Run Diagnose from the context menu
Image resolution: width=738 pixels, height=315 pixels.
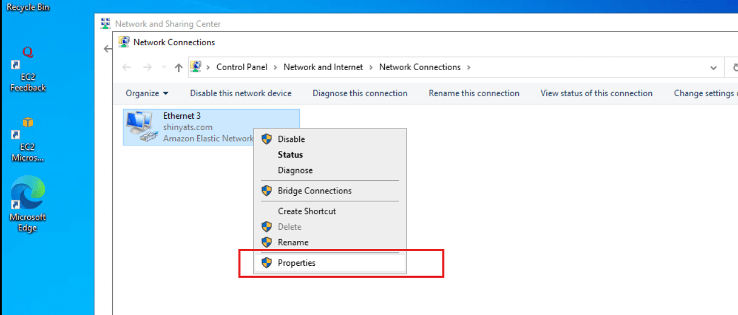[x=329, y=170]
